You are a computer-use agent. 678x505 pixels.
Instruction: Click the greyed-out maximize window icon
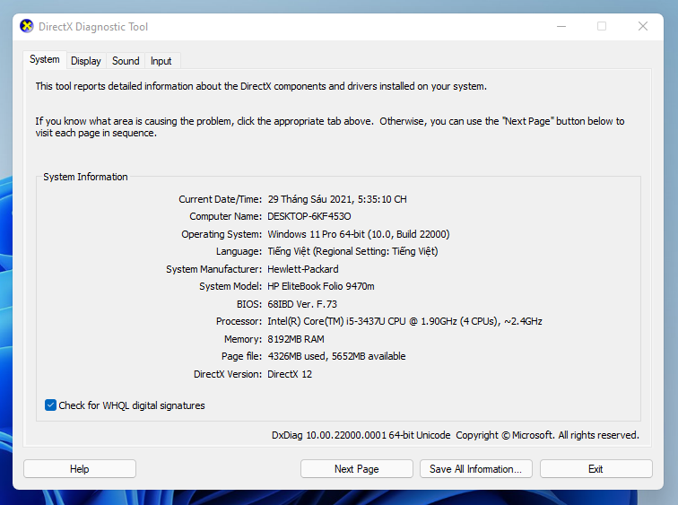tap(602, 26)
